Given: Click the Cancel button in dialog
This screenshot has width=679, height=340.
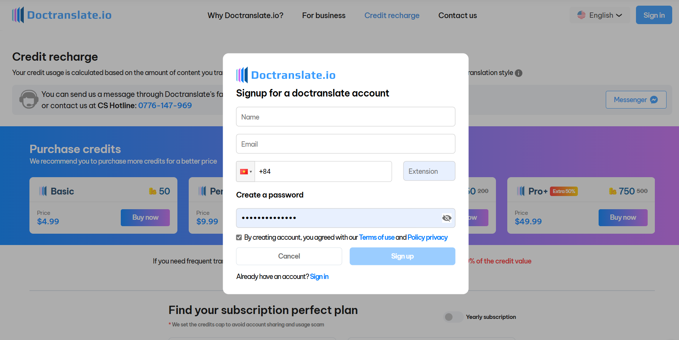Looking at the screenshot, I should pos(289,256).
